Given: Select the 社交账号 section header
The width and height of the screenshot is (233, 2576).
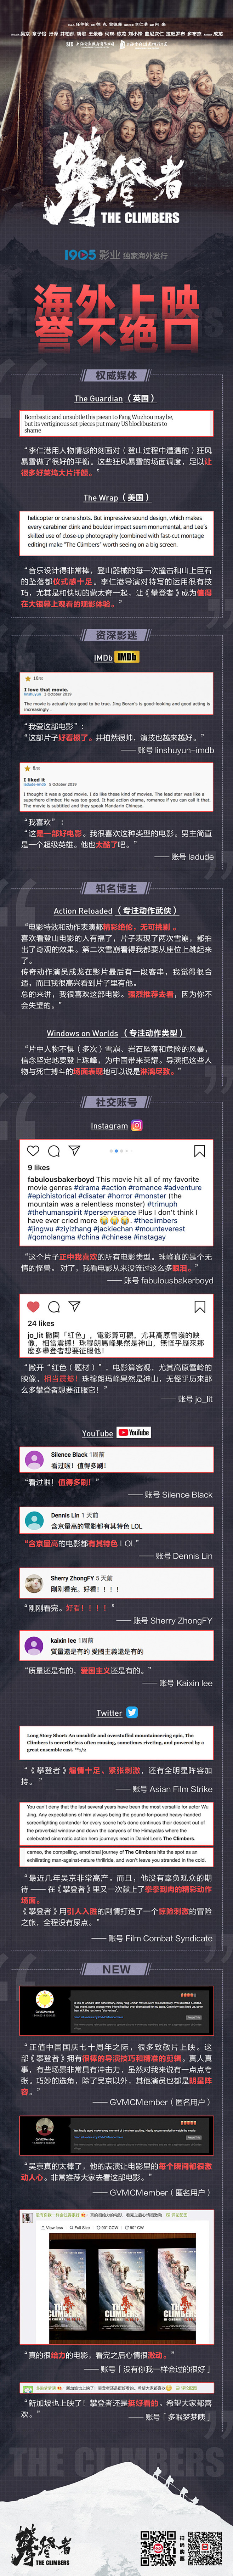Looking at the screenshot, I should (x=116, y=1102).
